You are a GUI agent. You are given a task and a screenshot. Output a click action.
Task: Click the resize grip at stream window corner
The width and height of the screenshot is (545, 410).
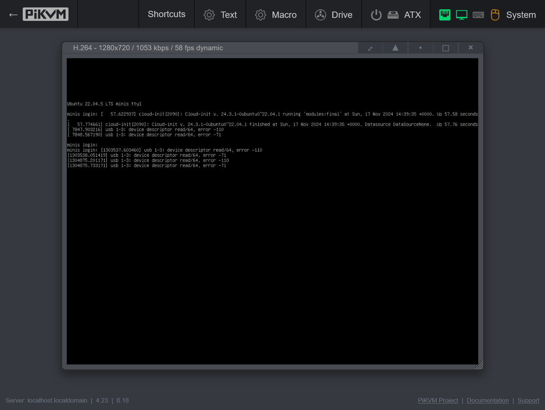click(x=479, y=365)
